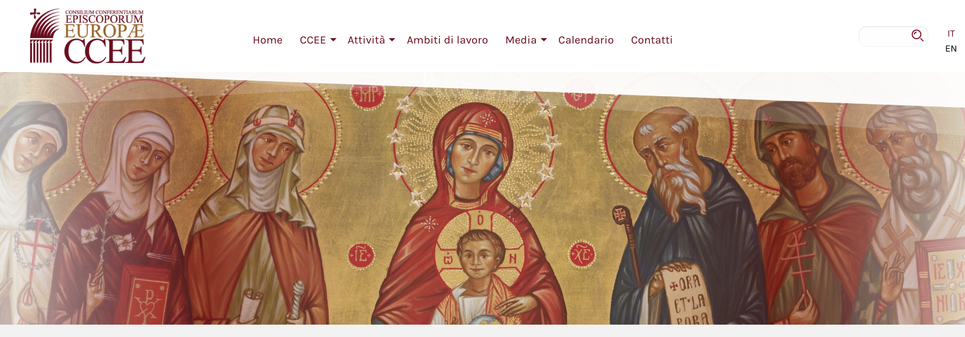Click the magnifying glass search icon

pyautogui.click(x=917, y=36)
